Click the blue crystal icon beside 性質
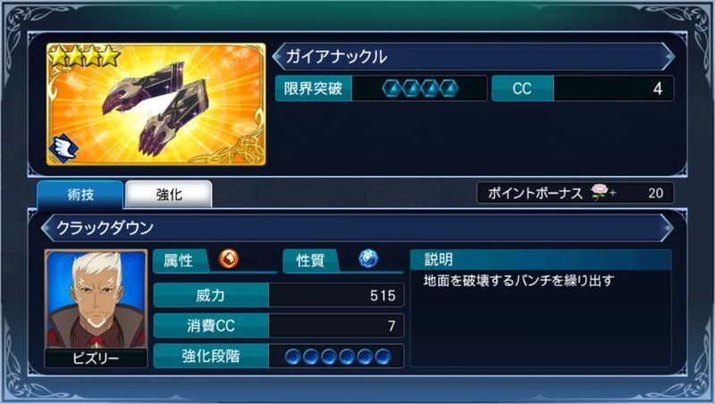 click(x=368, y=259)
